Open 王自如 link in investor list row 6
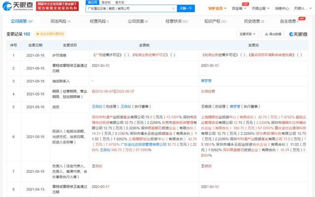 click(105, 150)
